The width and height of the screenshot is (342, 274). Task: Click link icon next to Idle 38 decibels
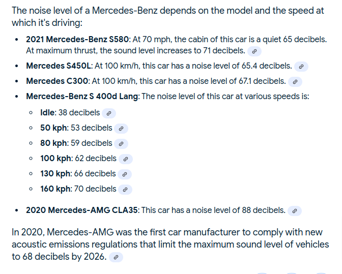click(x=109, y=113)
